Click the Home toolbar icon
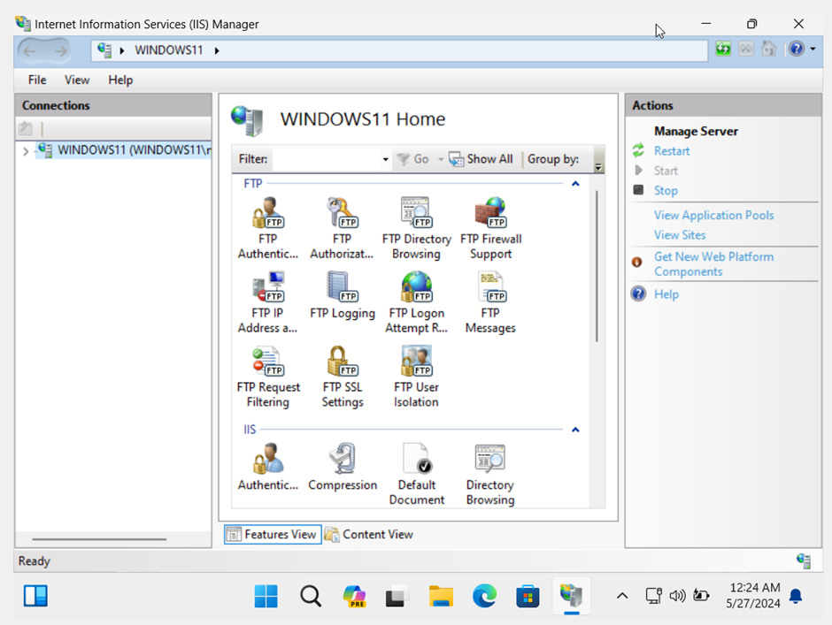This screenshot has height=625, width=832. coord(768,50)
